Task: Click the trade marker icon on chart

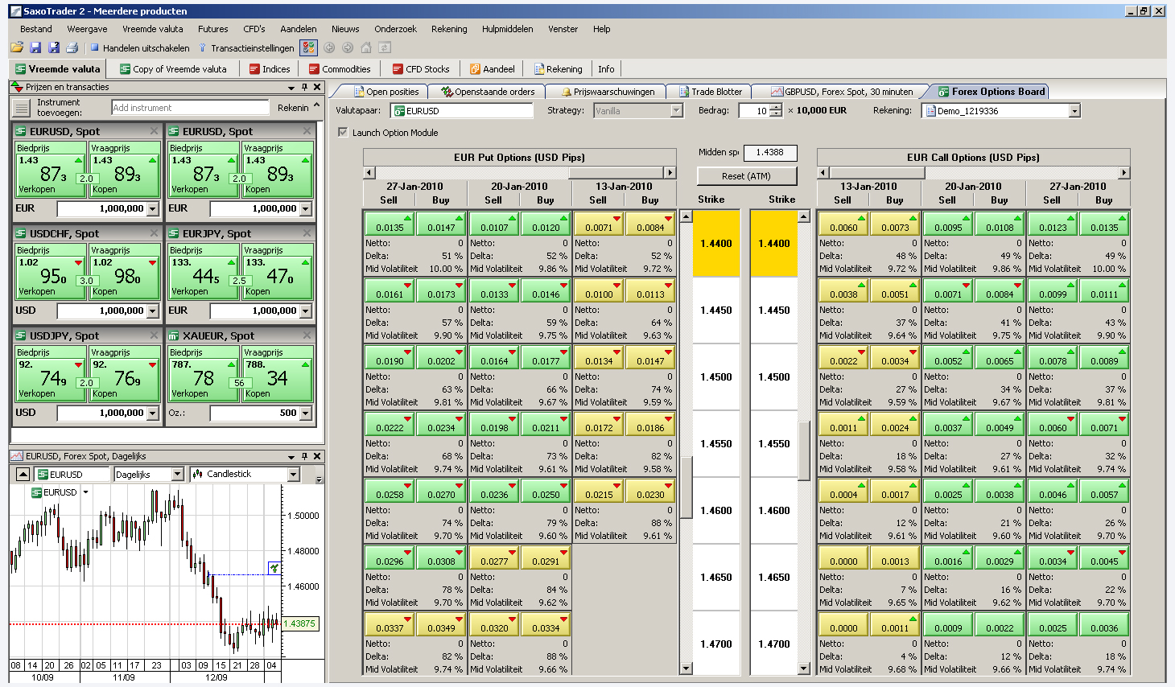Action: 274,569
